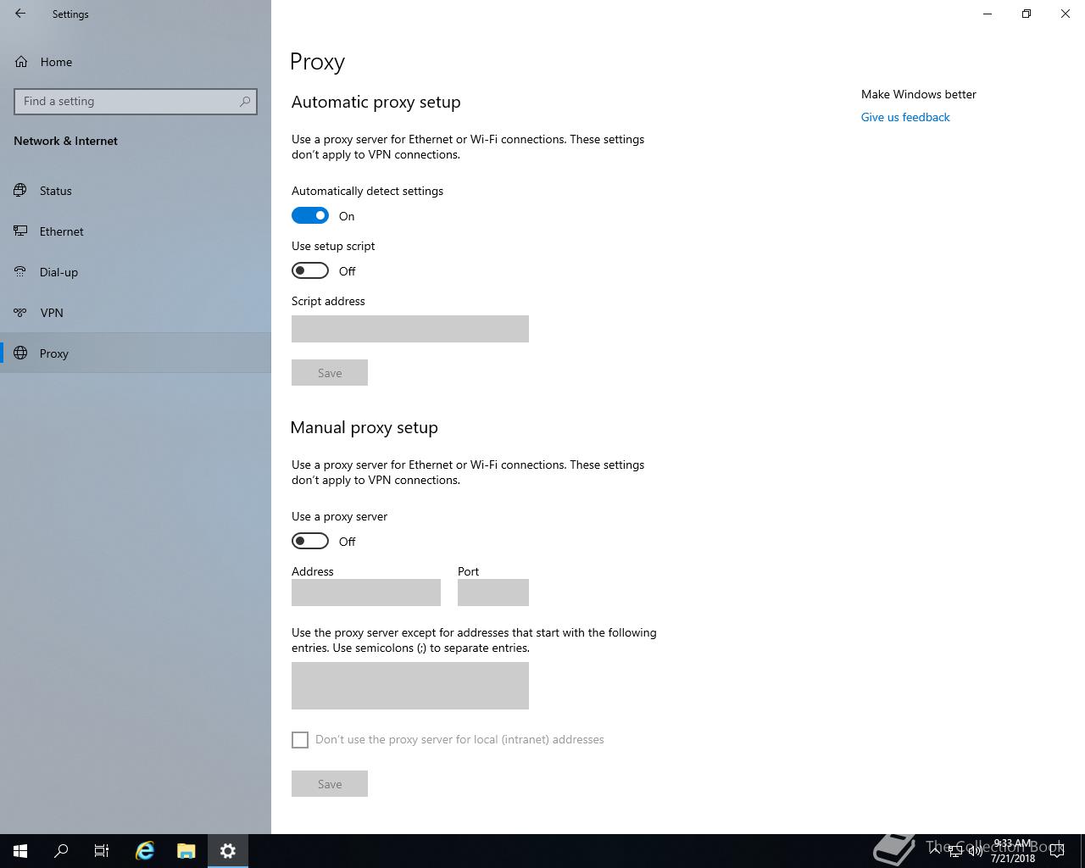Click the Find a setting search box
Screen dimensions: 1085x868
pos(136,101)
